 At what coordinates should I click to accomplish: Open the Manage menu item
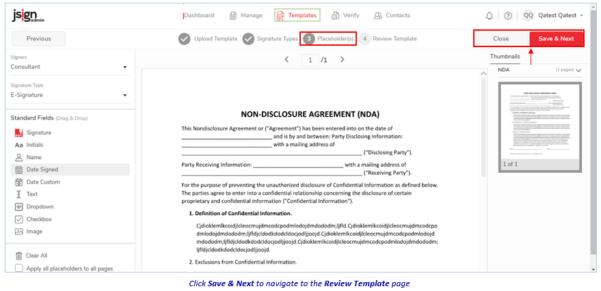tap(246, 15)
